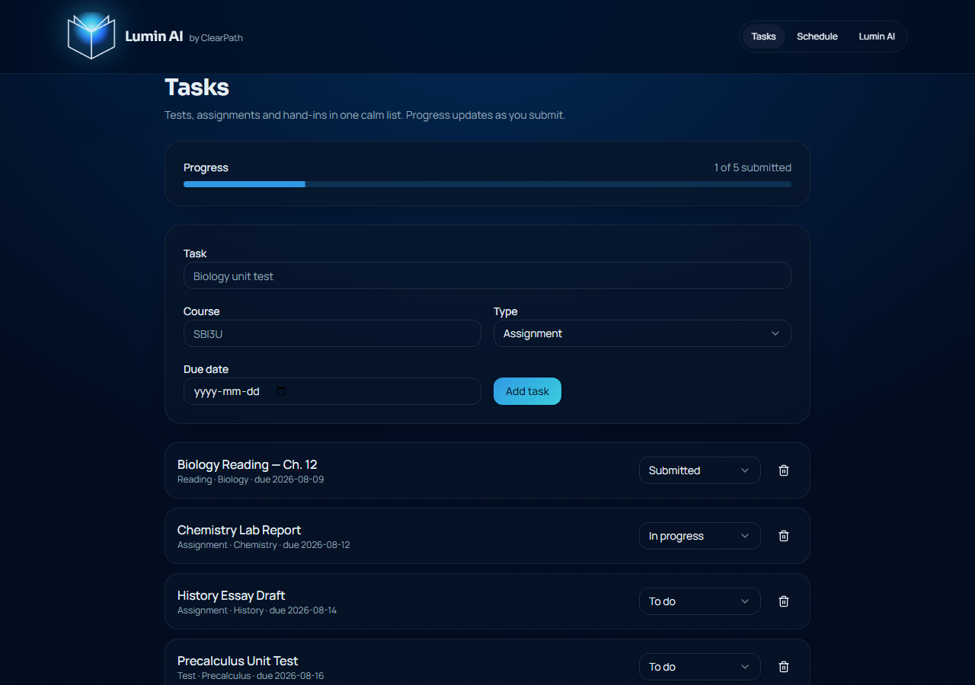Click the Precalculus Unit Test title
975x685 pixels.
pos(238,661)
